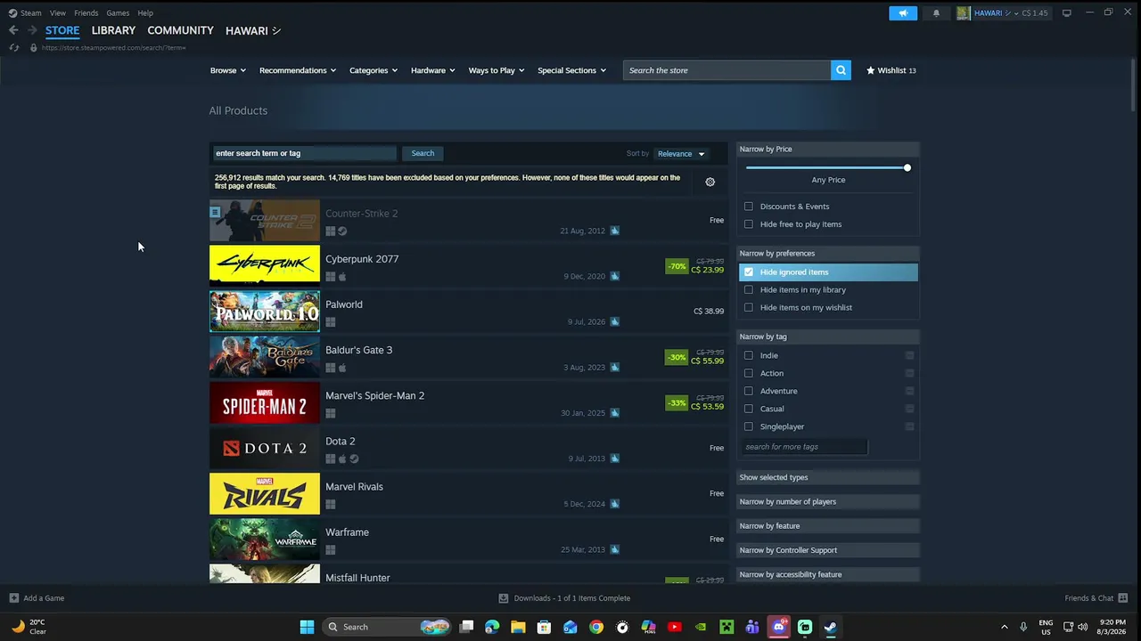Open the notifications bell
The width and height of the screenshot is (1141, 641).
[936, 13]
